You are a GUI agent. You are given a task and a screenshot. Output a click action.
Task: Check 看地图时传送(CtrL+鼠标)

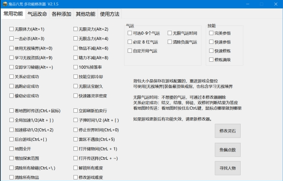tap(12, 111)
